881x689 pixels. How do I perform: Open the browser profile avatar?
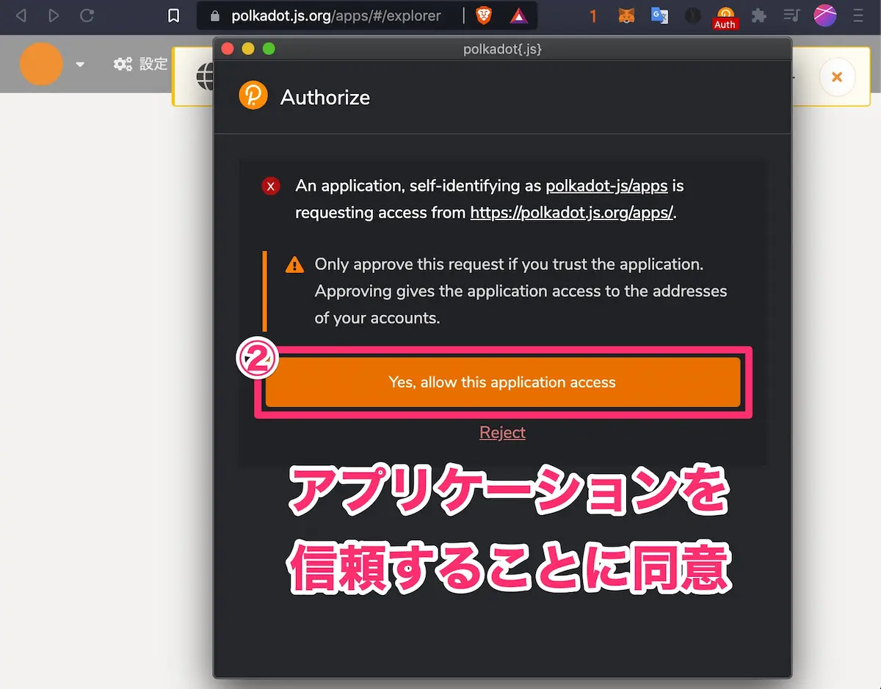click(825, 15)
